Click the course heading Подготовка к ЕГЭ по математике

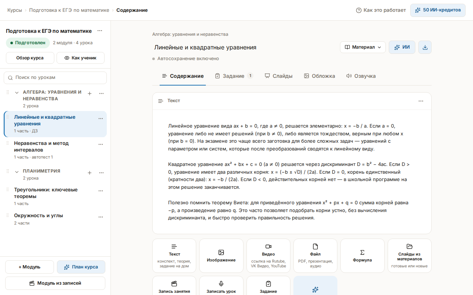pyautogui.click(x=49, y=31)
